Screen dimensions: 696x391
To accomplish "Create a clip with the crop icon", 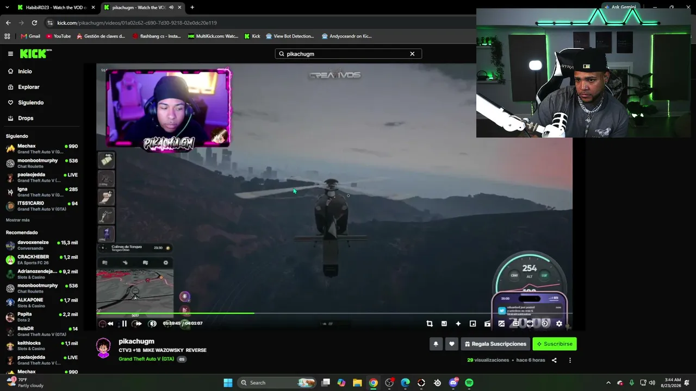I will [430, 324].
